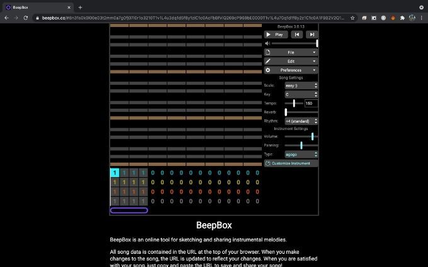This screenshot has width=428, height=267.
Task: Open the tab search dropdown arrow
Action: tap(421, 8)
